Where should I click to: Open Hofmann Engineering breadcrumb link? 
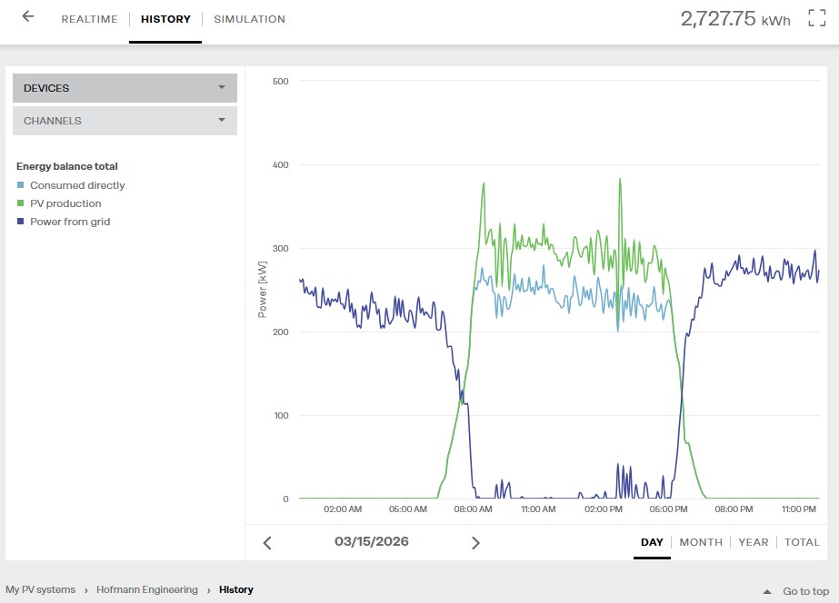click(x=146, y=590)
